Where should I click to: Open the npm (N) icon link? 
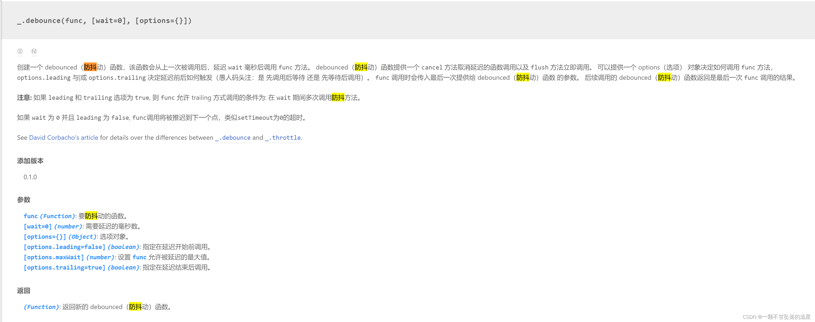point(34,51)
